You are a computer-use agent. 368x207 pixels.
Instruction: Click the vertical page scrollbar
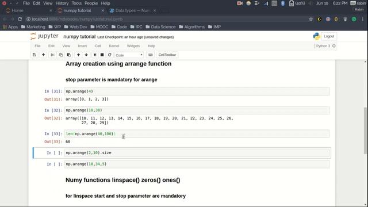(365, 131)
